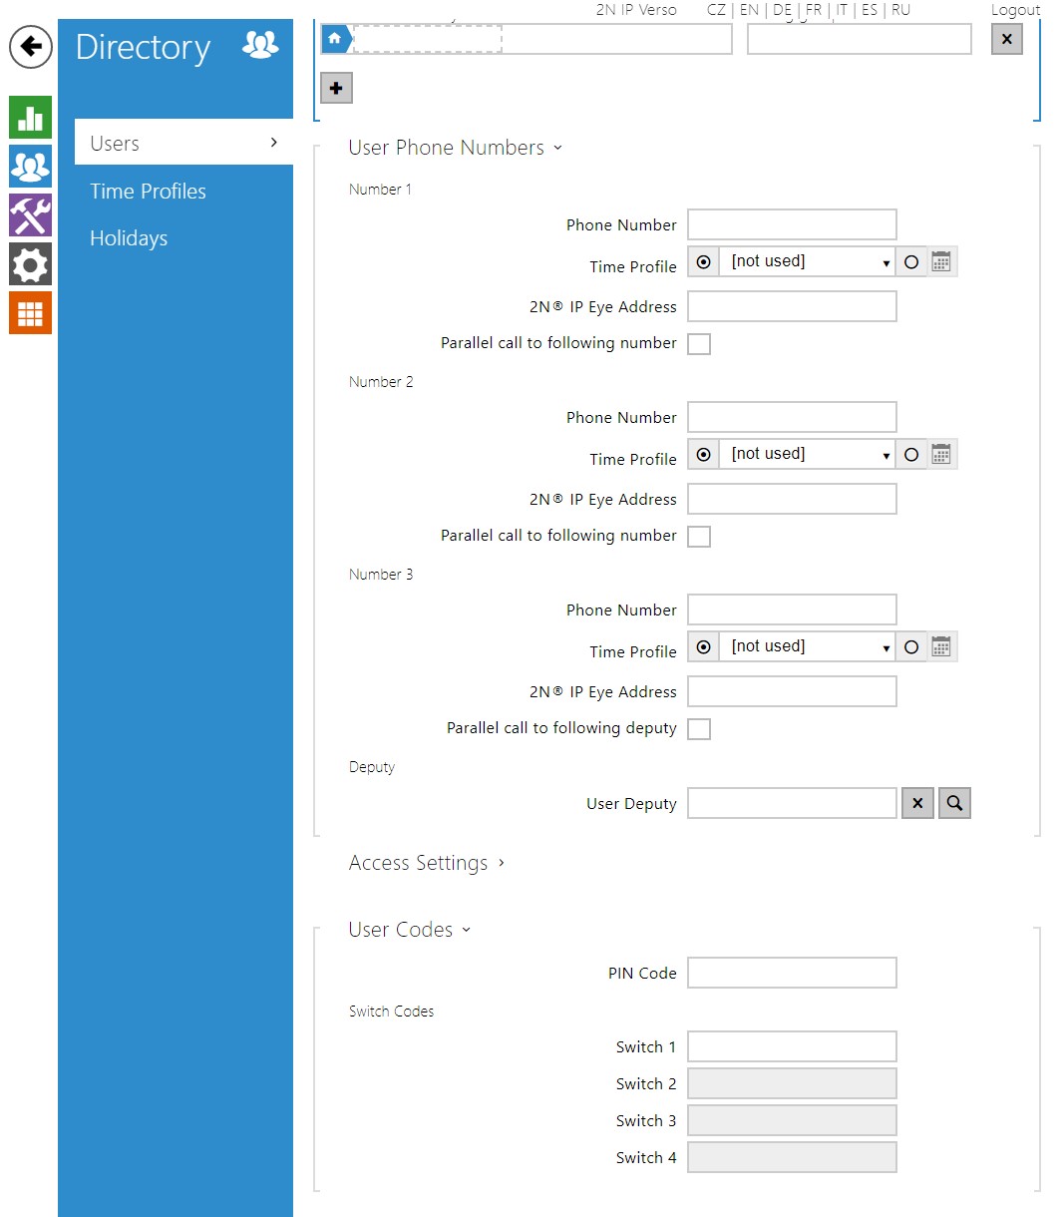The height and width of the screenshot is (1217, 1063).
Task: Clear User Deputy with the X icon
Action: click(x=917, y=803)
